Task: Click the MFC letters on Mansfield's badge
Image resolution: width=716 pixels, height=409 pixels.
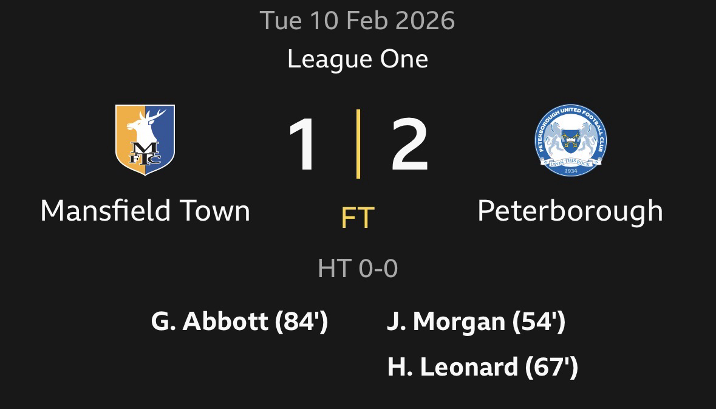Action: tap(145, 154)
